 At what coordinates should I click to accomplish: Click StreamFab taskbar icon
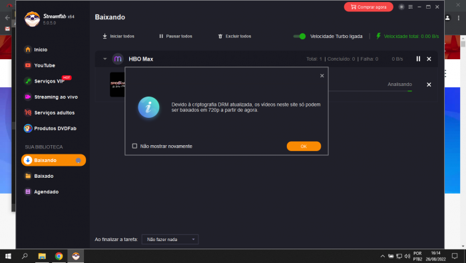(76, 256)
